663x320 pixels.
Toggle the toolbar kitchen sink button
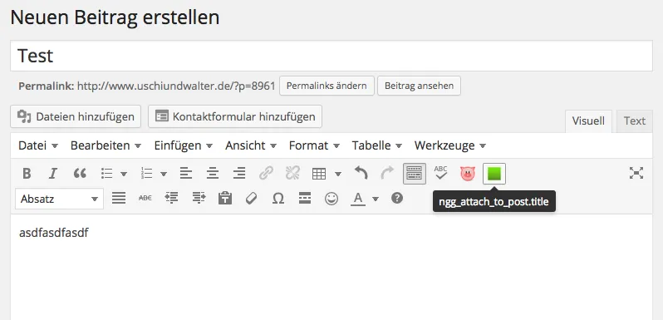[x=415, y=174]
